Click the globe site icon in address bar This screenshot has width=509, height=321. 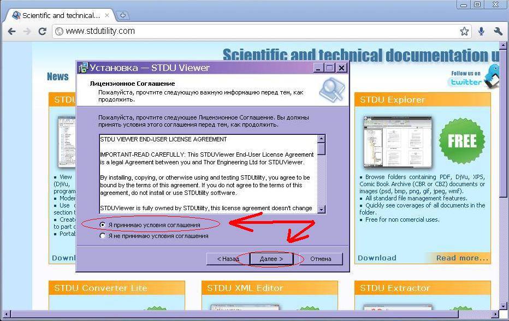click(59, 32)
